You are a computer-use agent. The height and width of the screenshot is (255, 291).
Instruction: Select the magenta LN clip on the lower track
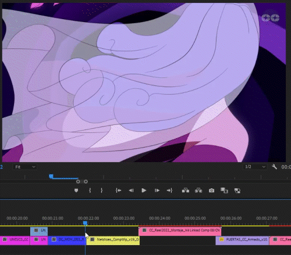39,240
